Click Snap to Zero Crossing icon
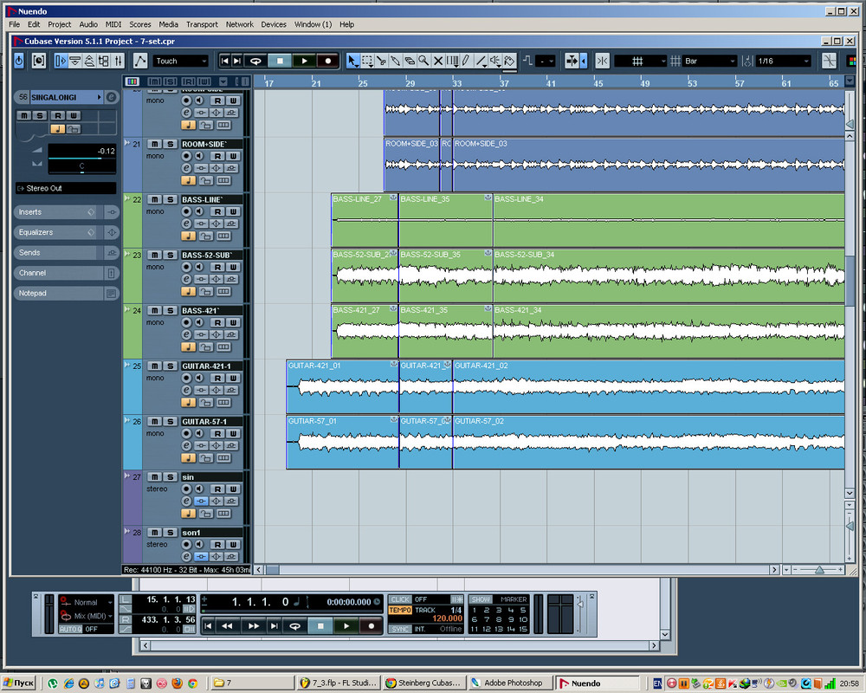 (829, 61)
